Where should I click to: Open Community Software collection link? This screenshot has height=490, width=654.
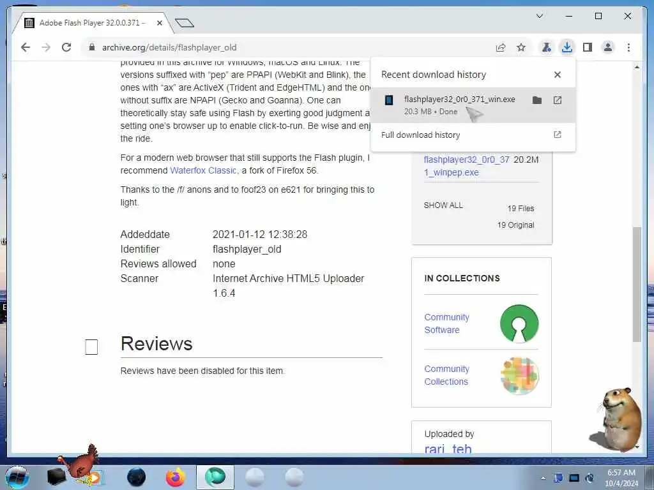coord(446,323)
